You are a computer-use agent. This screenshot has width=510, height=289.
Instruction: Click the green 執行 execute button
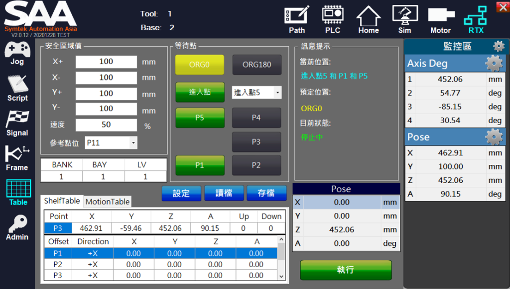pos(346,270)
